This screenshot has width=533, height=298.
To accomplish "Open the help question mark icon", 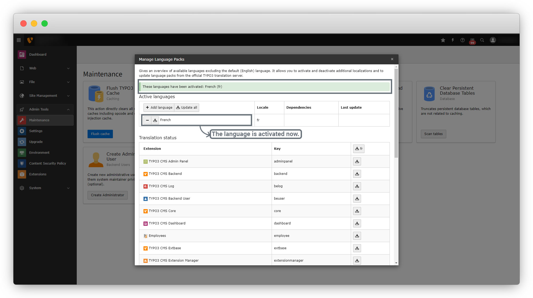I will coord(463,40).
